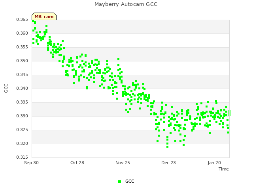Click the Jan 20 x-axis label
Image resolution: width=253 pixels, height=189 pixels.
pos(214,163)
